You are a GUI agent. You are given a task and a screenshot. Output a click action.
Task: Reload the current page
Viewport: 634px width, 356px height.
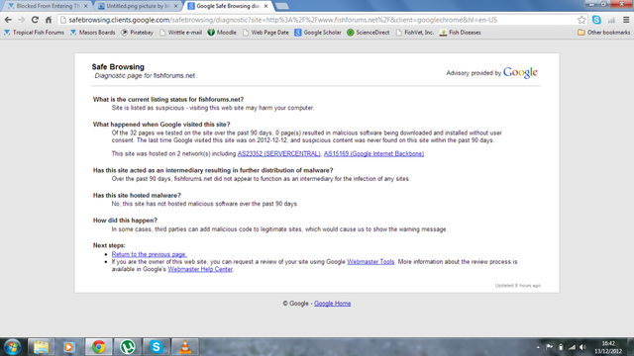click(x=35, y=20)
